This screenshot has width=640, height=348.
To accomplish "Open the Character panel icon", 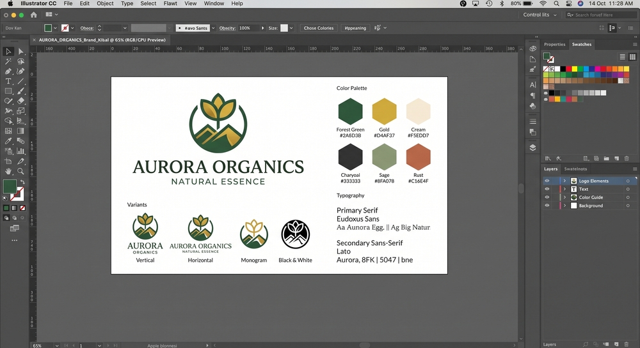I will point(532,85).
